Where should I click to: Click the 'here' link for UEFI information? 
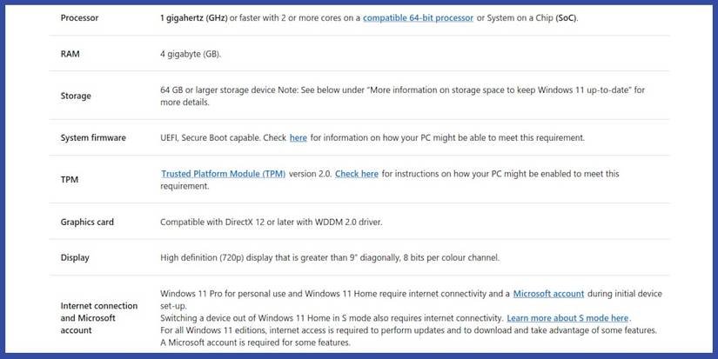[x=298, y=137]
